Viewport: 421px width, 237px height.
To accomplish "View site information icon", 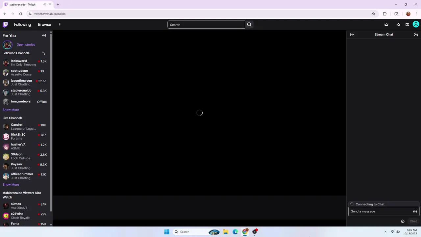I will [x=30, y=14].
